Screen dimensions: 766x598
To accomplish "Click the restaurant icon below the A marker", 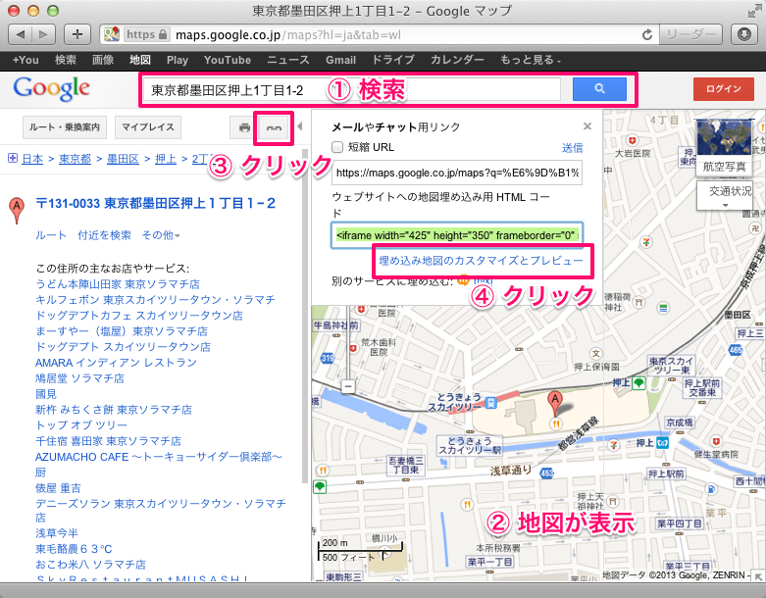I will pos(555,424).
